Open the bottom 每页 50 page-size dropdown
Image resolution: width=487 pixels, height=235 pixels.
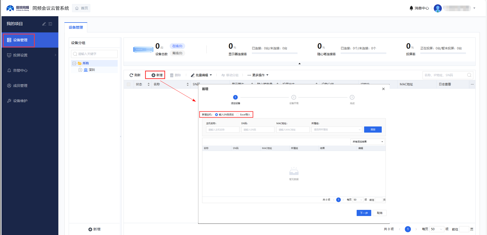[x=436, y=229]
